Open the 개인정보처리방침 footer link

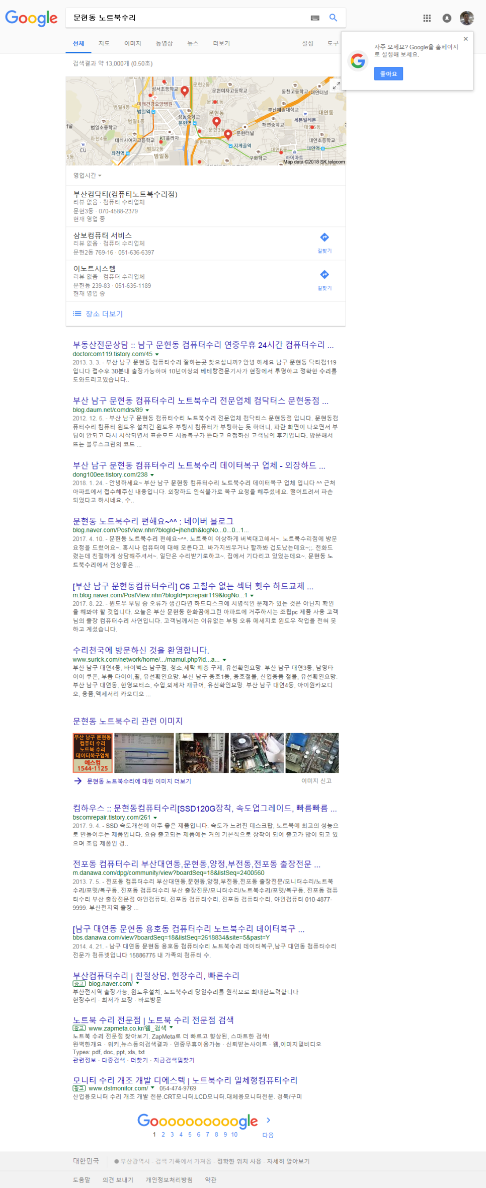pos(169,1179)
